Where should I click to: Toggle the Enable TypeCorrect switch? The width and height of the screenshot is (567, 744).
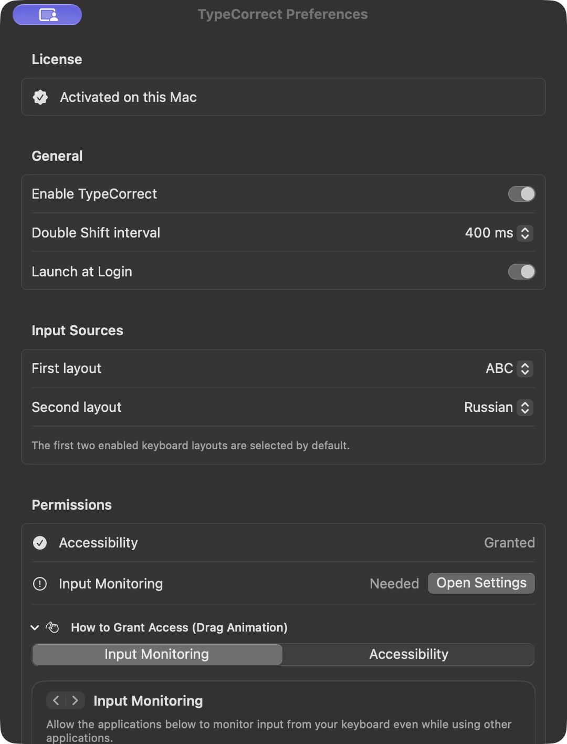click(x=521, y=194)
